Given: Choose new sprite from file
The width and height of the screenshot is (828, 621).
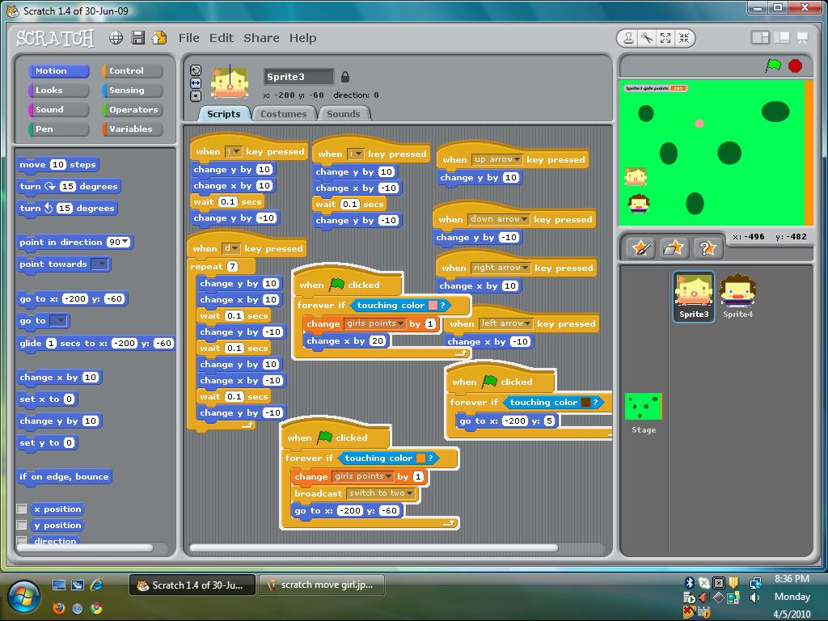Looking at the screenshot, I should tap(674, 247).
